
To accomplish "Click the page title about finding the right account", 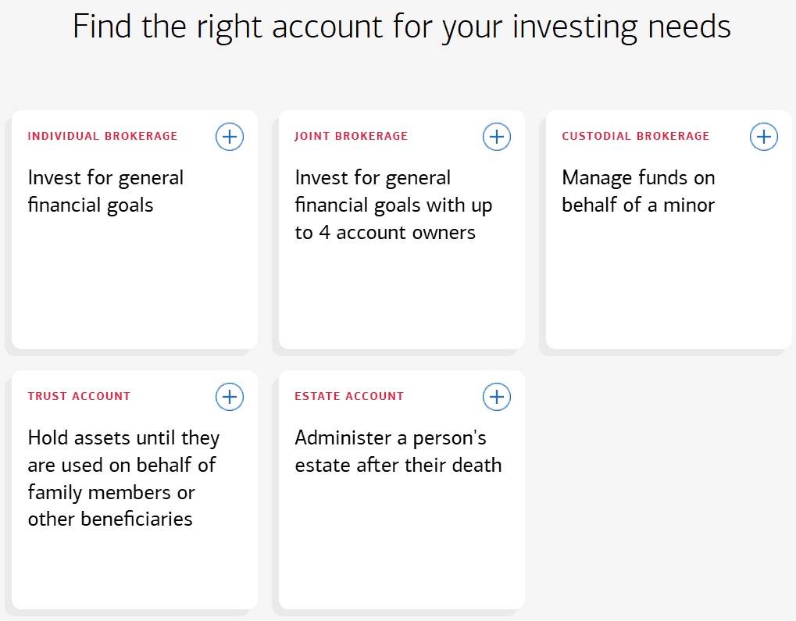I will (402, 26).
